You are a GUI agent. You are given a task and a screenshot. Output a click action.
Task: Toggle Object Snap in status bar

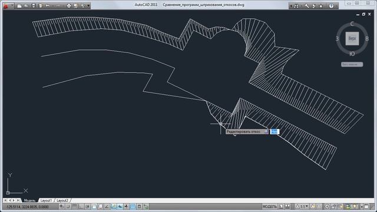tap(94, 207)
